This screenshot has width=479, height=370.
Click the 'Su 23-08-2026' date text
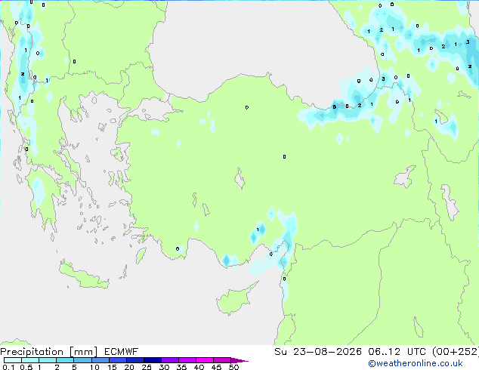click(x=318, y=352)
